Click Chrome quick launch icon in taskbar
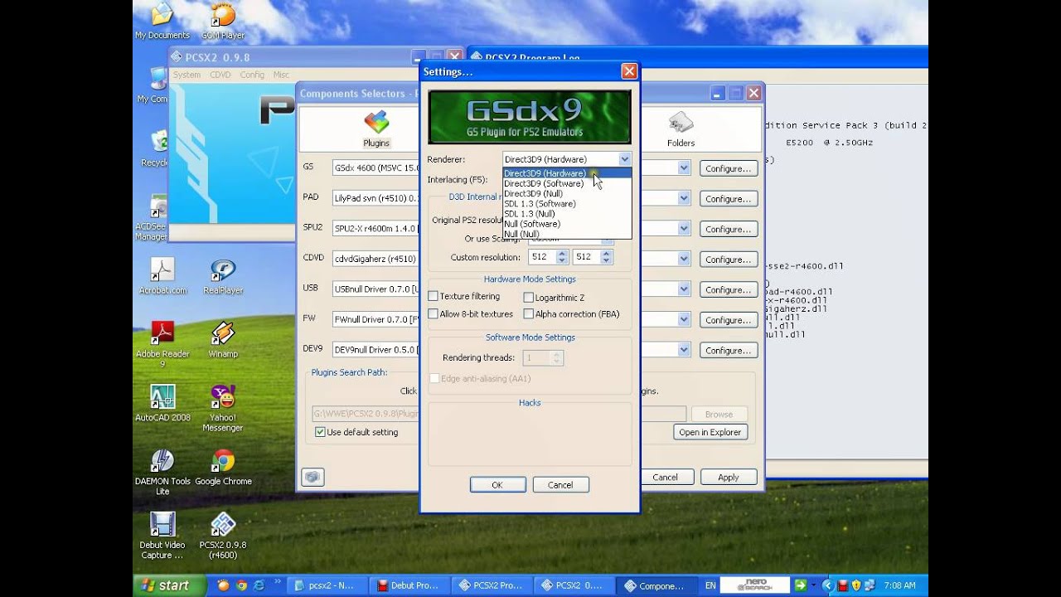The height and width of the screenshot is (597, 1061). (241, 585)
